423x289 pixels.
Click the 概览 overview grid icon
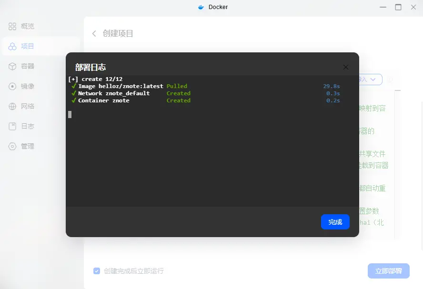(12, 26)
